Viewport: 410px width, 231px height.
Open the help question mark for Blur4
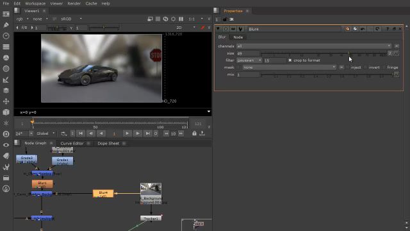[387, 29]
